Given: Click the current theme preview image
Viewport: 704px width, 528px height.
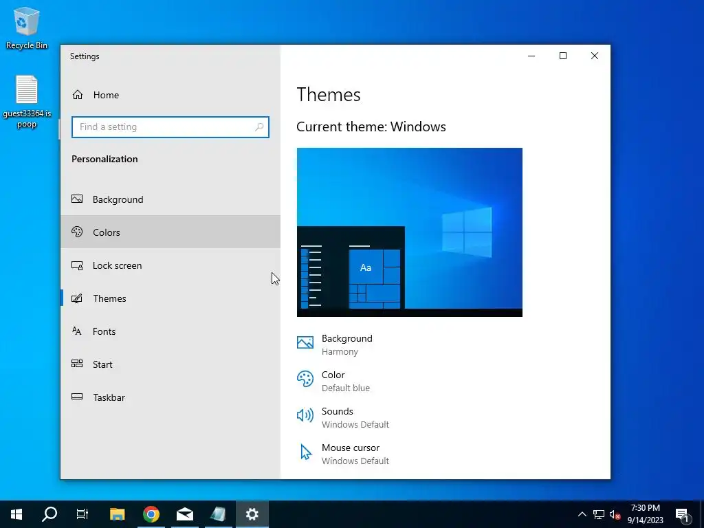Looking at the screenshot, I should pos(410,232).
